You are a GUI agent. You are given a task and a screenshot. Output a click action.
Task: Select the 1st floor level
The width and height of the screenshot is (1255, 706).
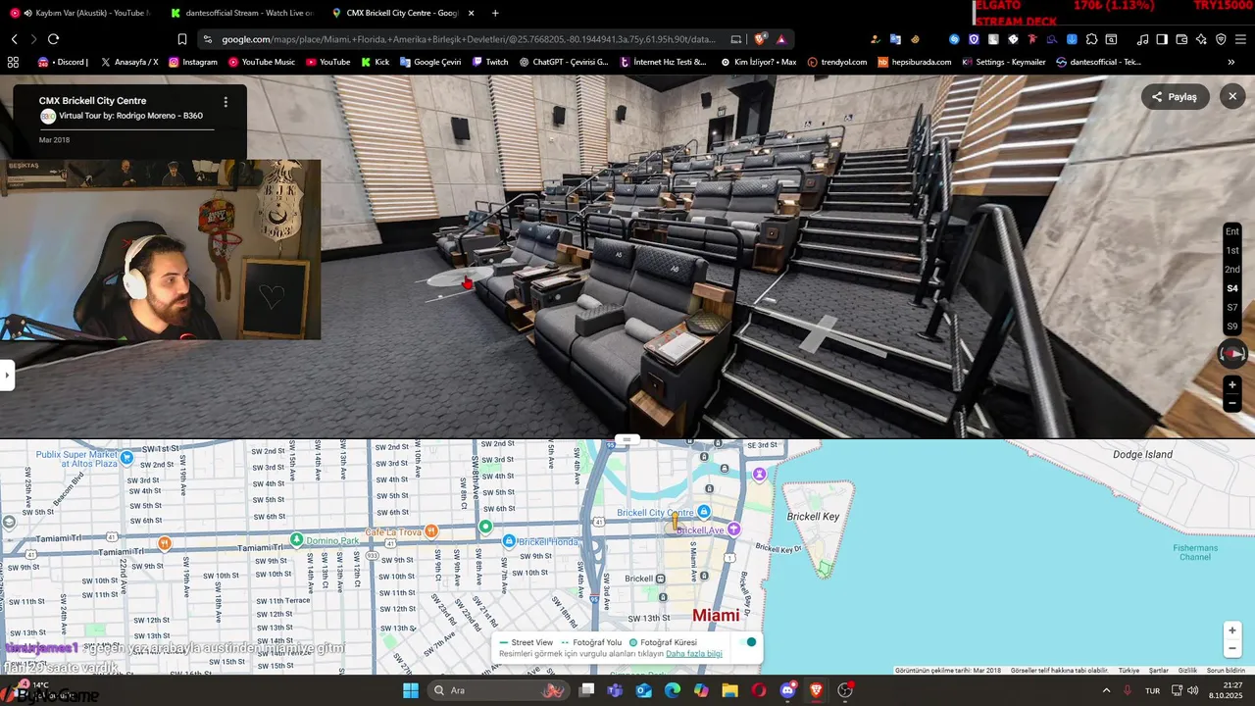1232,250
